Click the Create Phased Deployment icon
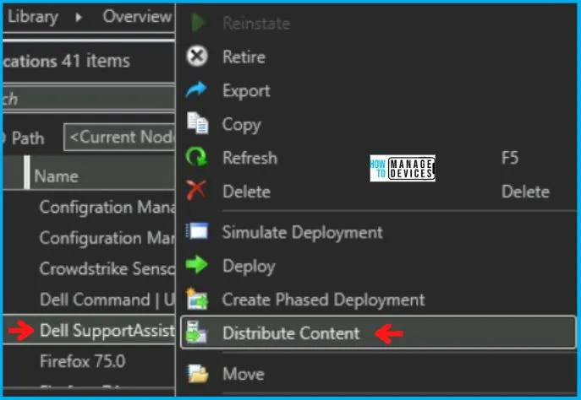 [197, 299]
